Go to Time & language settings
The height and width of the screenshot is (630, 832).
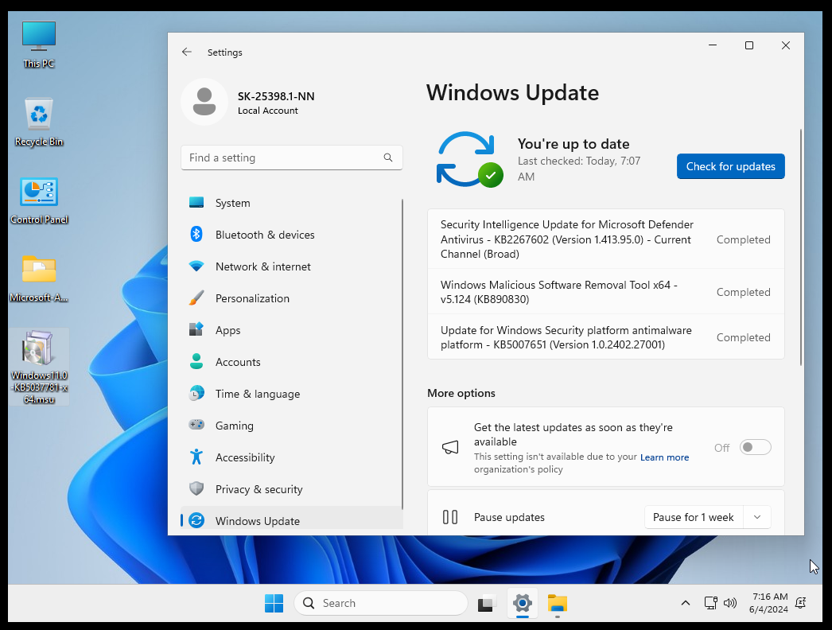pos(291,394)
